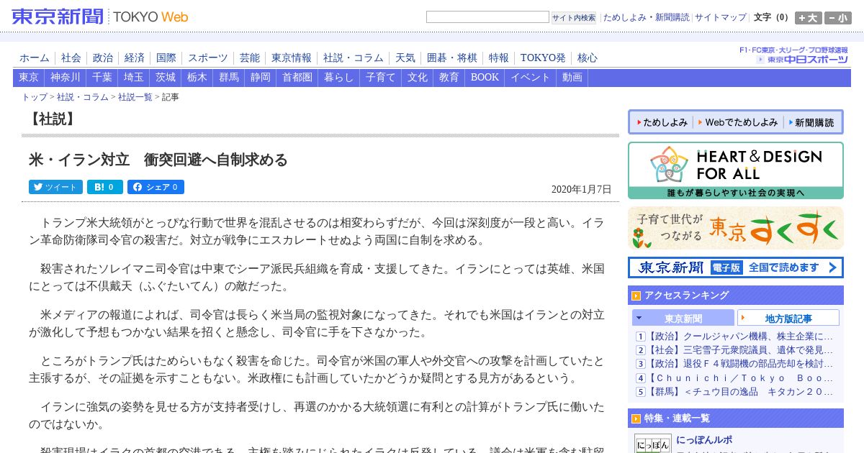
Task: Click the 新聞購読 sidebar button
Action: [x=811, y=122]
